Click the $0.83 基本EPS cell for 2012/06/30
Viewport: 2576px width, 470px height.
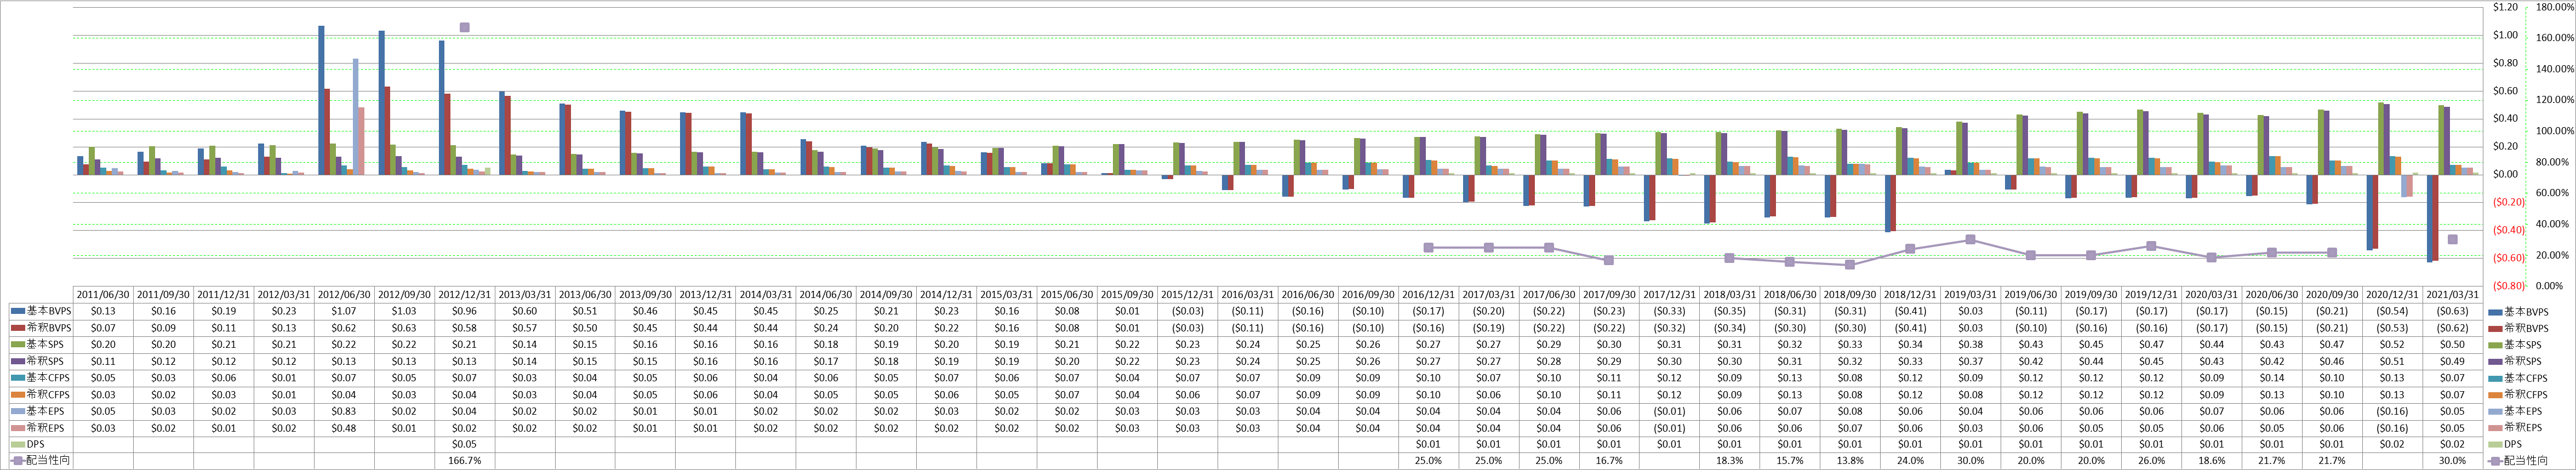[x=345, y=411]
